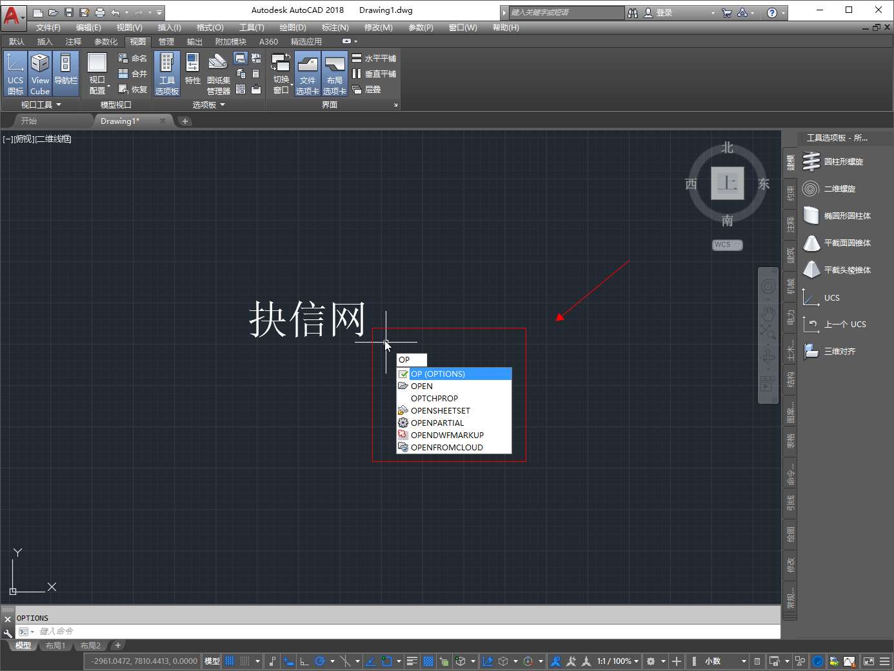The width and height of the screenshot is (894, 671).
Task: Toggle the 布局选项卡 layout tabs button
Action: (335, 74)
